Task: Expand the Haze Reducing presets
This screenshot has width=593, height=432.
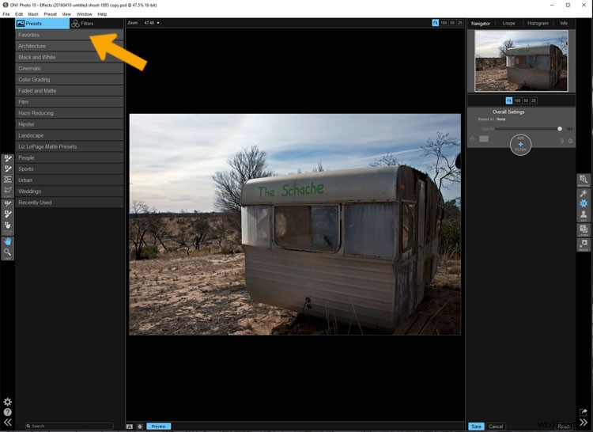Action: point(70,113)
